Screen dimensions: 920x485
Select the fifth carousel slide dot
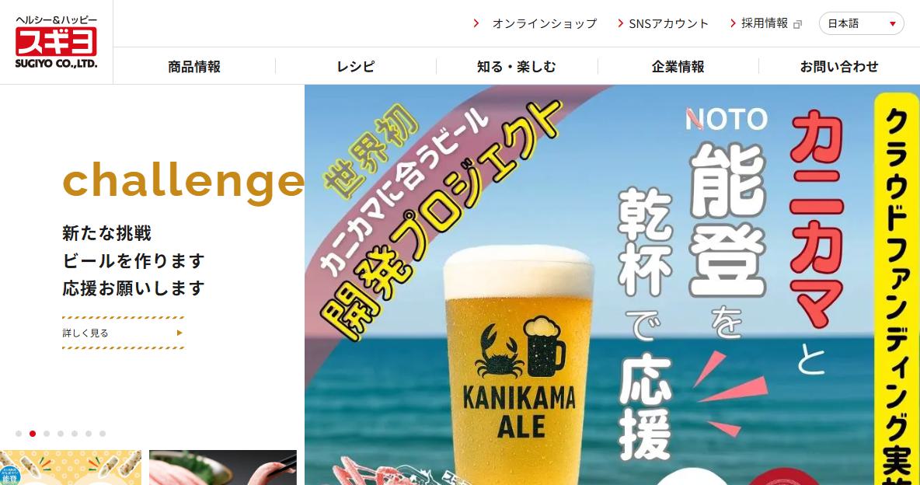(x=75, y=434)
